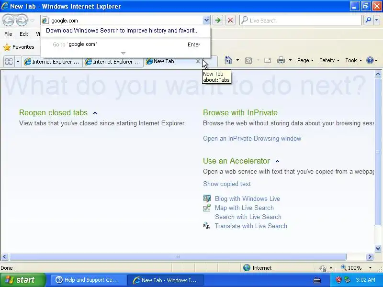383x287 pixels.
Task: Click the red security shield tray icon
Action: tap(338, 280)
